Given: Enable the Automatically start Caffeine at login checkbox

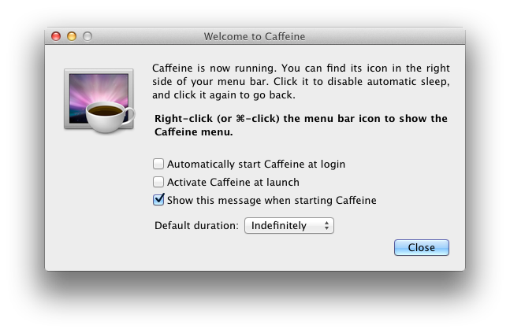Looking at the screenshot, I should pyautogui.click(x=158, y=164).
